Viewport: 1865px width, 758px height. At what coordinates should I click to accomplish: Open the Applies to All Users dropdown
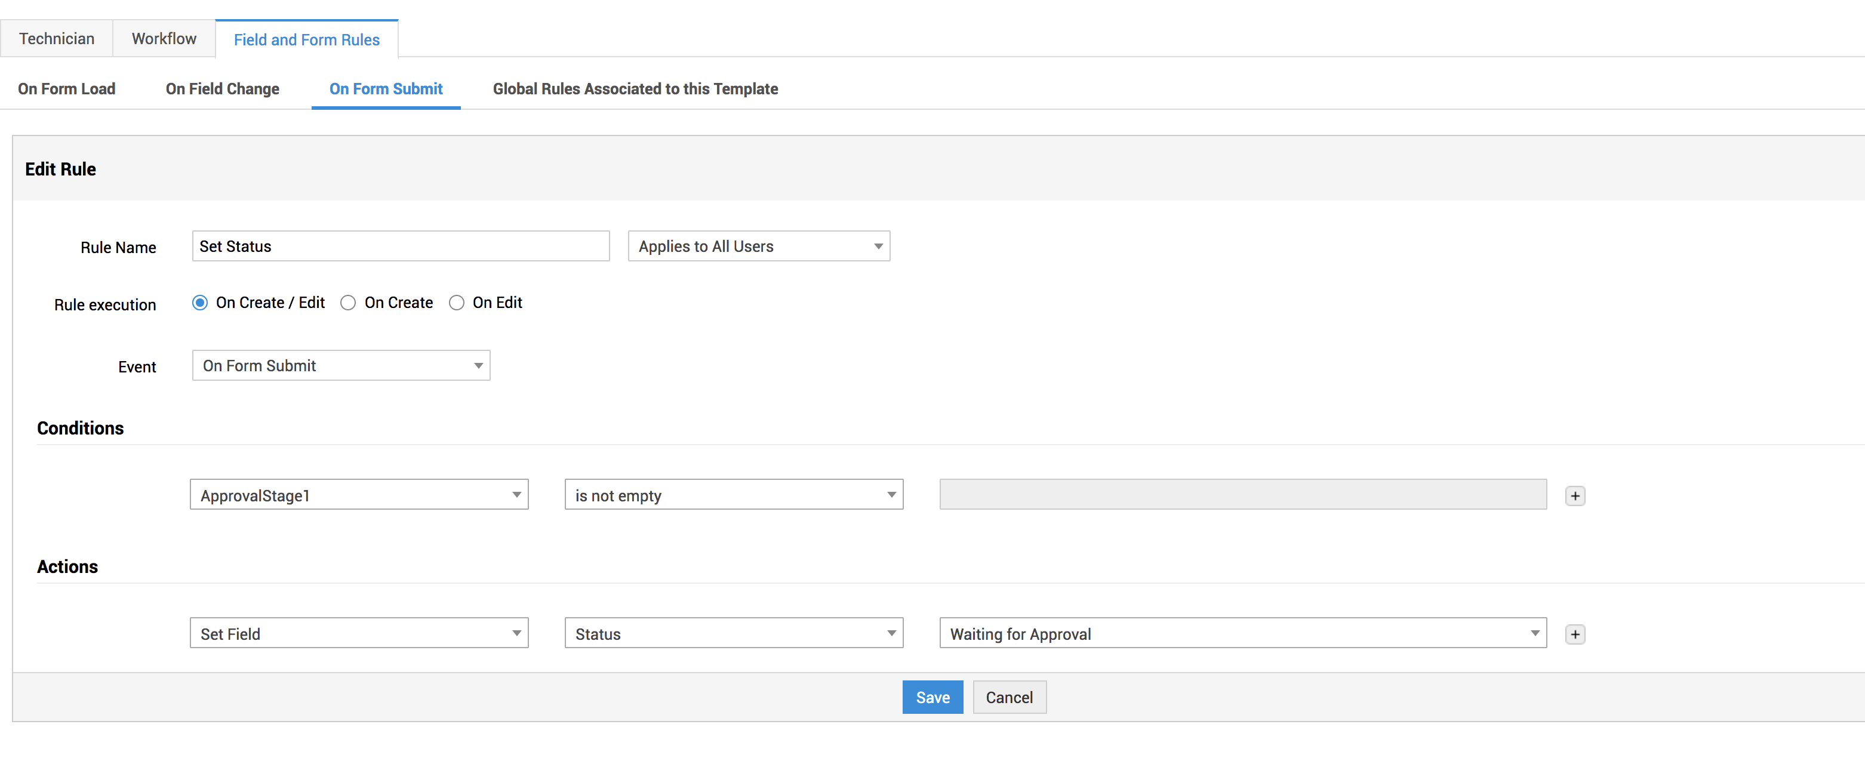[x=758, y=246]
